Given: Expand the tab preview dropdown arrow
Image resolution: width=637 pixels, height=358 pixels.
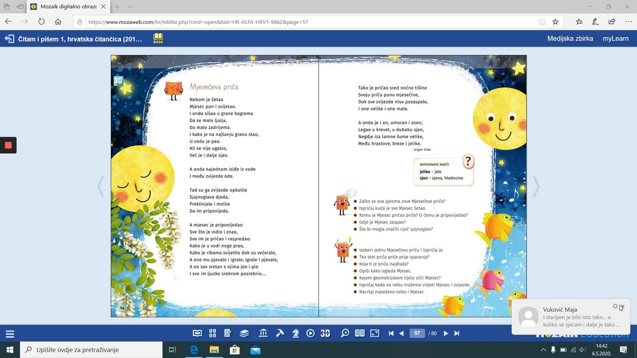Looking at the screenshot, I should click(x=130, y=7).
